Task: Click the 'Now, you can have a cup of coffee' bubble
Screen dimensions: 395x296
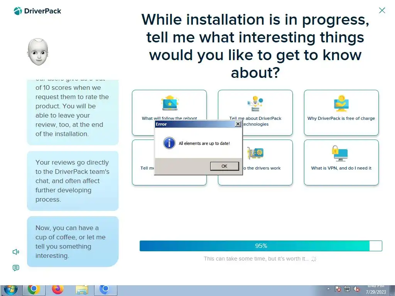Action: tap(73, 242)
